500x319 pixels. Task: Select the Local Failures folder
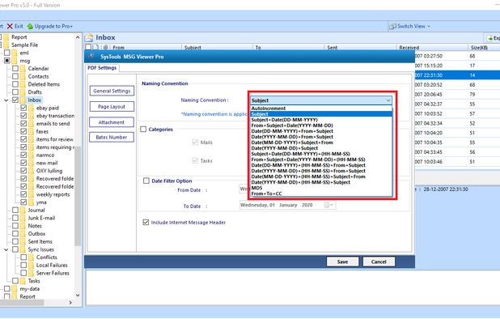click(x=52, y=265)
